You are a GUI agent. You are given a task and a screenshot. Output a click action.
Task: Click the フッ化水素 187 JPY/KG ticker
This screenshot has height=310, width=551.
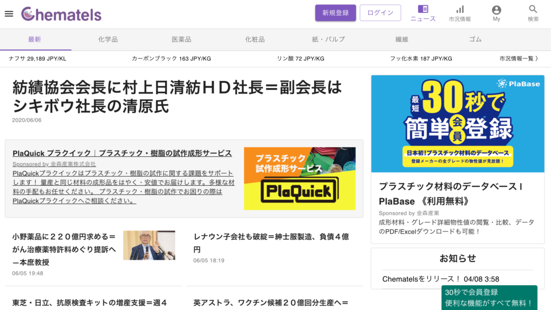(x=421, y=59)
